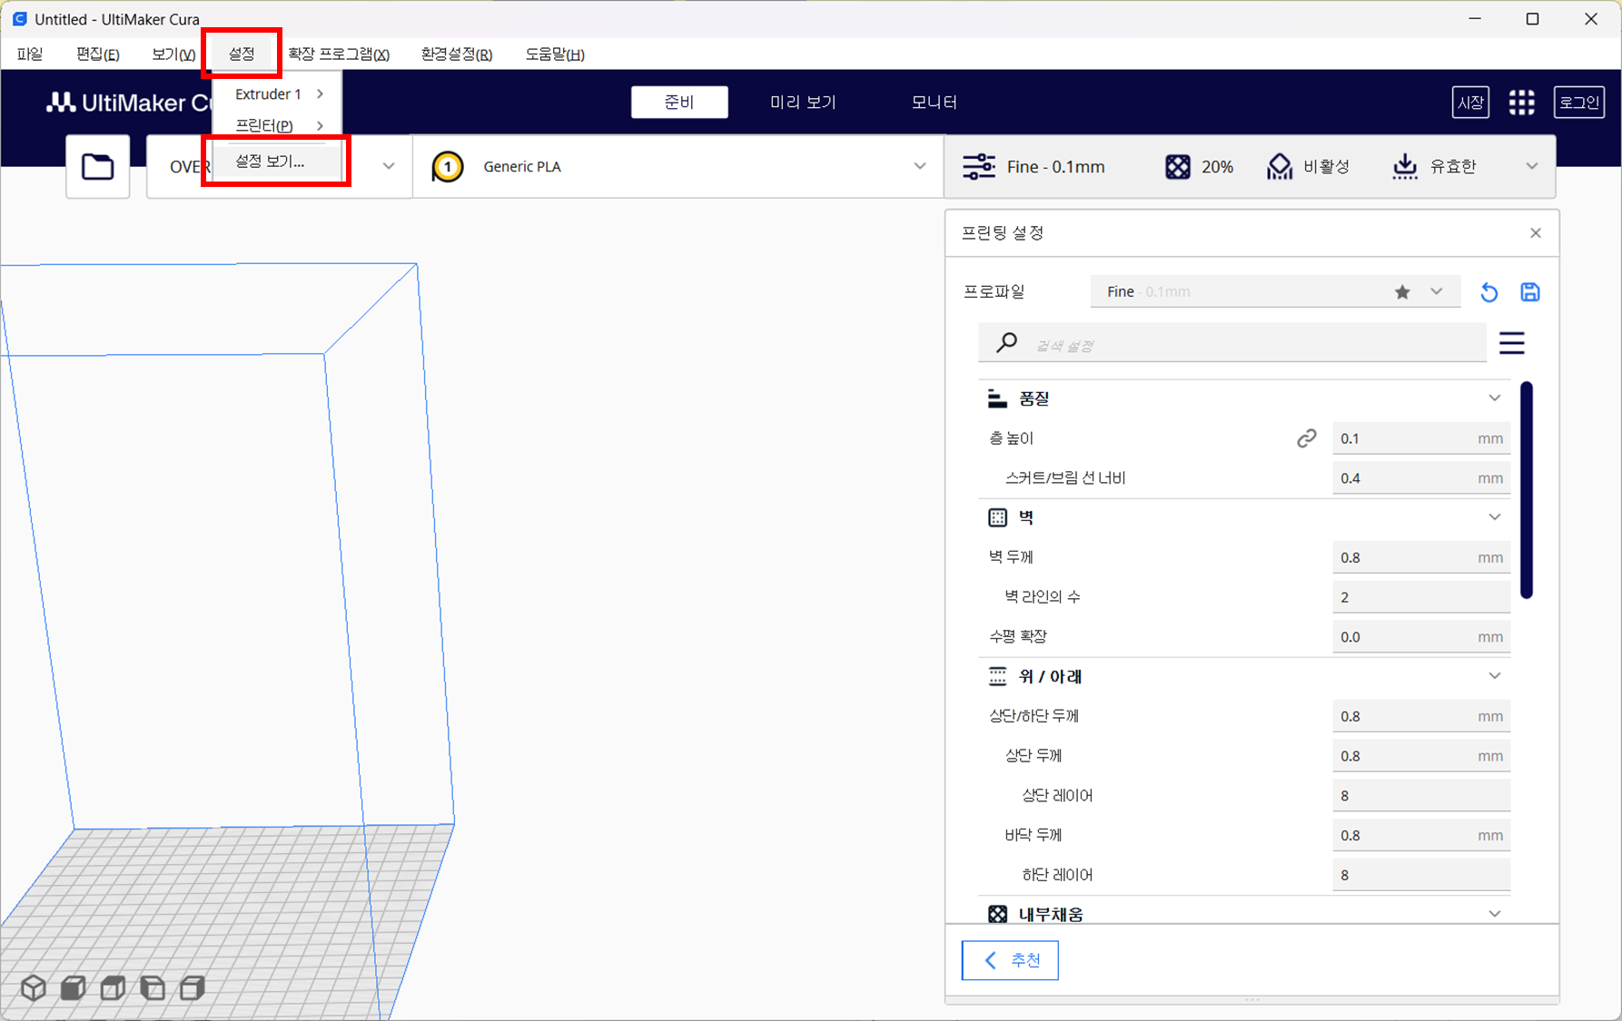Screen dimensions: 1622x1021
Task: Click the 위 / 아래 category icon
Action: click(x=997, y=676)
